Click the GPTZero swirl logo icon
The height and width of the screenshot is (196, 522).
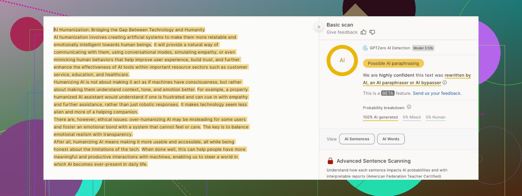point(365,48)
